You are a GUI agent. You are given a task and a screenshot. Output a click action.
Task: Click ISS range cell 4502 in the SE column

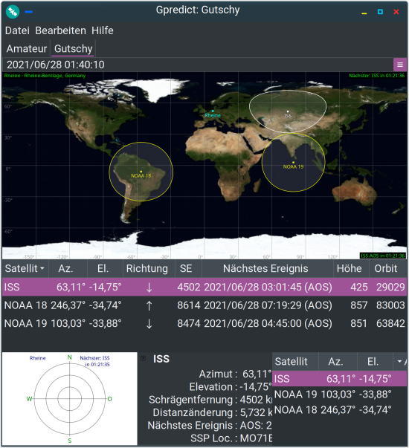pos(189,287)
